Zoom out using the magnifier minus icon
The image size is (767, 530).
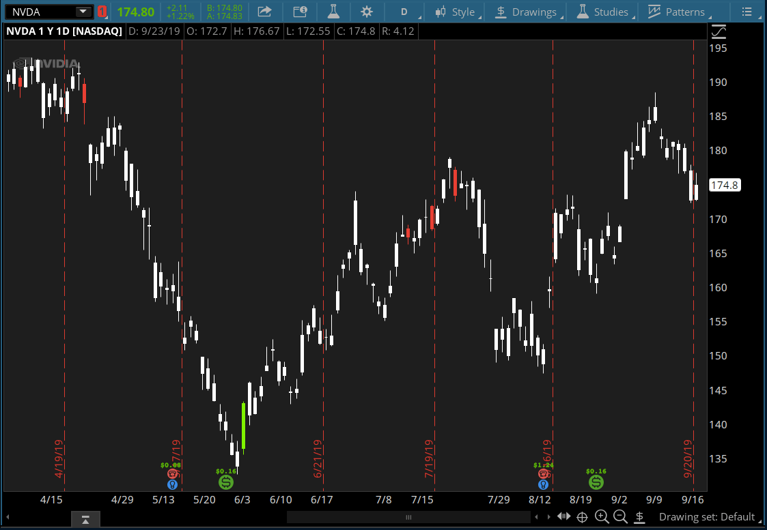pos(620,517)
